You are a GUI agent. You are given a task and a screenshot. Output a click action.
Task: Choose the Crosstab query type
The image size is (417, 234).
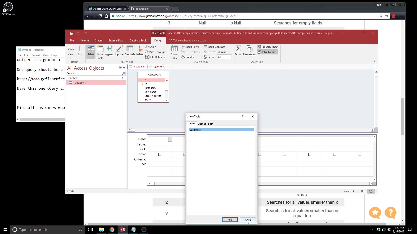(x=130, y=51)
